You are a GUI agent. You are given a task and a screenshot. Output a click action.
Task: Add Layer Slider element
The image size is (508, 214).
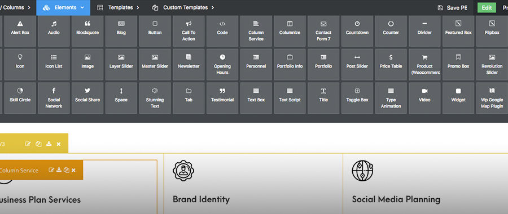point(121,65)
